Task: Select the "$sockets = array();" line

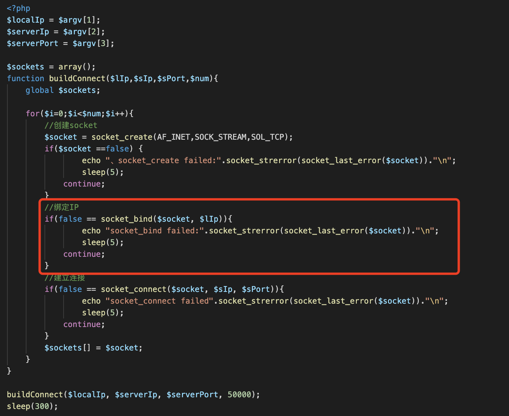Action: click(x=51, y=67)
